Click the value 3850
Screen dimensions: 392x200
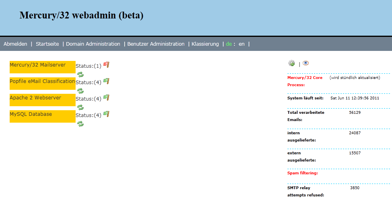tap(355, 188)
